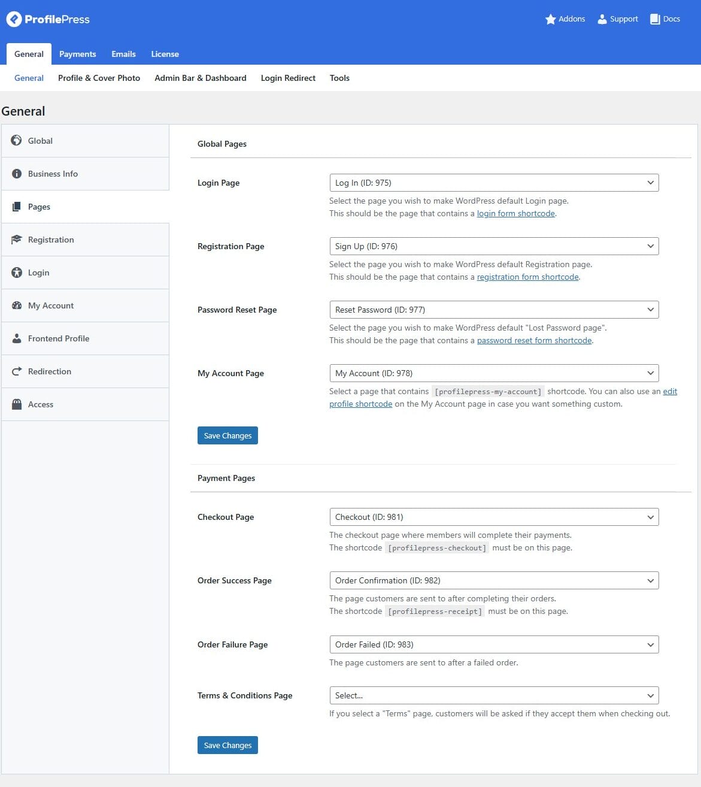Click the Addons star icon
This screenshot has height=787, width=701.
(551, 19)
